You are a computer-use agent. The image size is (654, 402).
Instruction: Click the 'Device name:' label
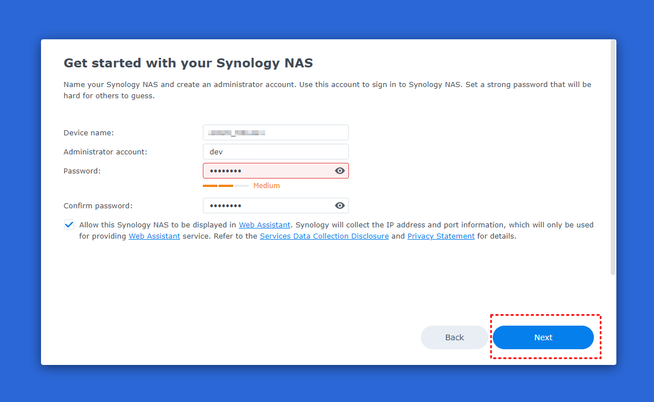click(x=88, y=133)
